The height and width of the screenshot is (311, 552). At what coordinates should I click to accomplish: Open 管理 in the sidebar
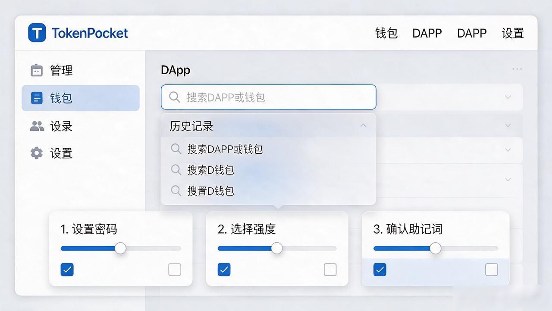(81, 70)
